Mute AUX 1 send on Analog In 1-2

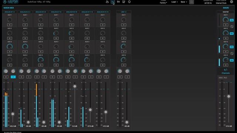coord(10,25)
